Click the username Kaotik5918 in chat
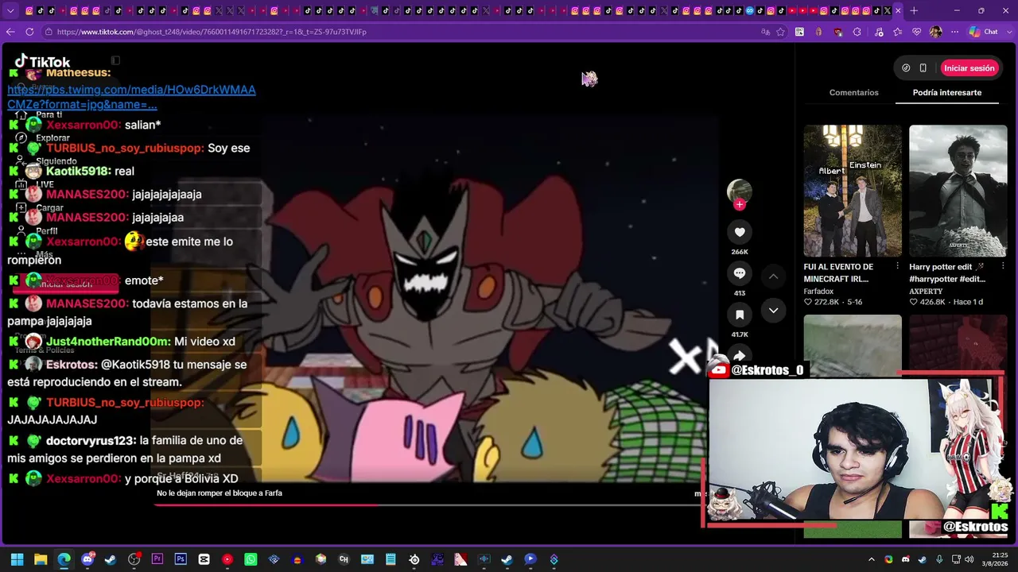 [78, 171]
